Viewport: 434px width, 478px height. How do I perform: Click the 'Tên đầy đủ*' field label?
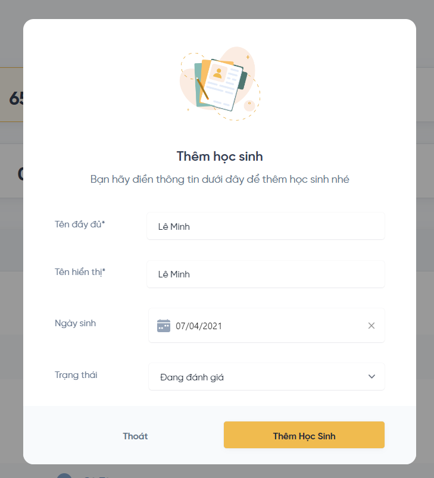tap(80, 224)
